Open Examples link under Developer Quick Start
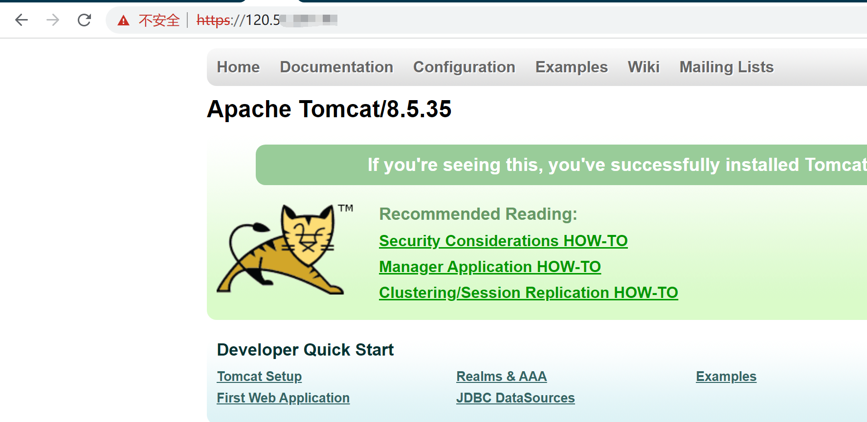Viewport: 867px width, 422px height. click(x=726, y=377)
